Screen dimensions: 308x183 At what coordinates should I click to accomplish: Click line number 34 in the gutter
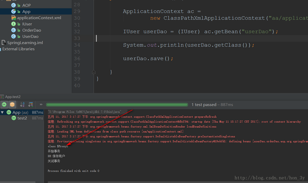(77, 45)
